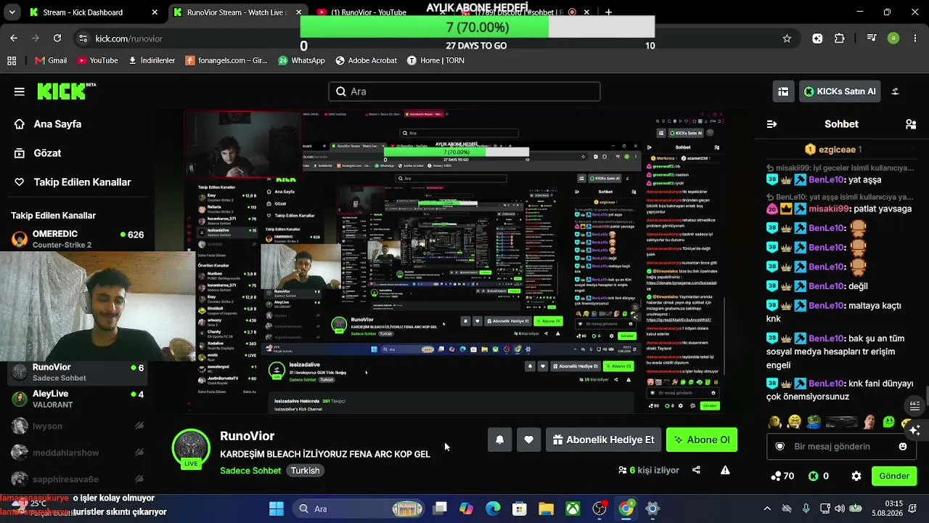Open a new browser tab
This screenshot has width=929, height=523.
coord(608,12)
